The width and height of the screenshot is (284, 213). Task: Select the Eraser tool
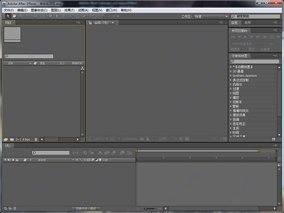[84, 16]
